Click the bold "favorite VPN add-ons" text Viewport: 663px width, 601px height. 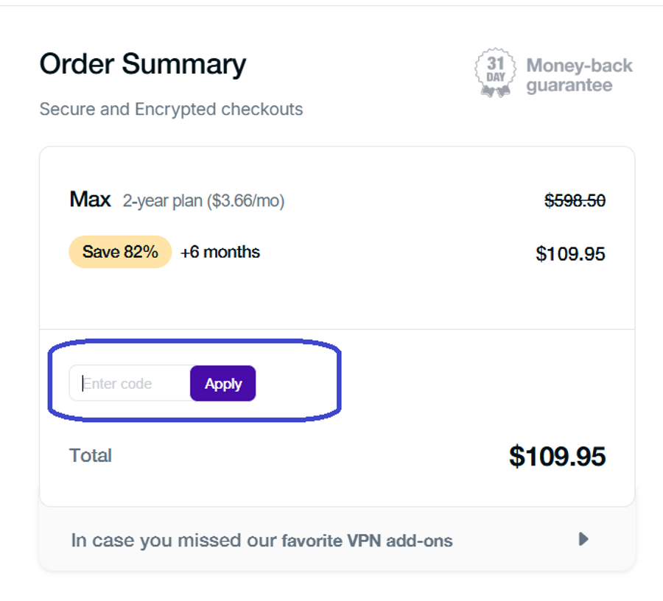pyautogui.click(x=367, y=541)
